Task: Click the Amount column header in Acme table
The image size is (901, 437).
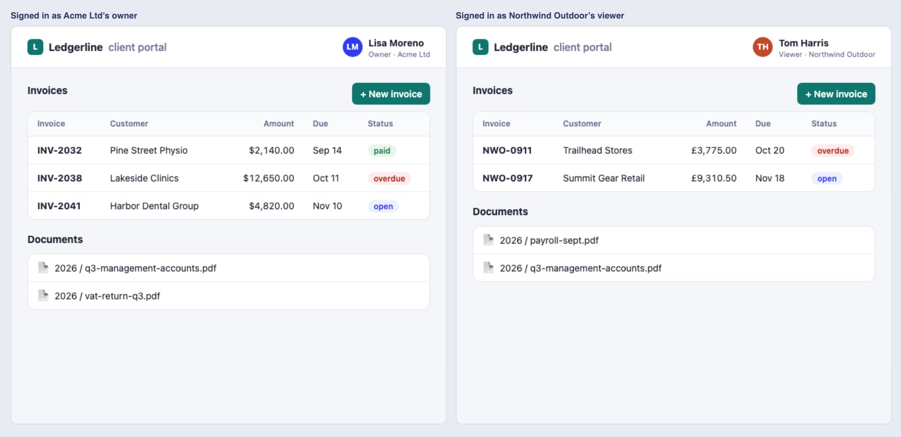Action: pos(279,124)
